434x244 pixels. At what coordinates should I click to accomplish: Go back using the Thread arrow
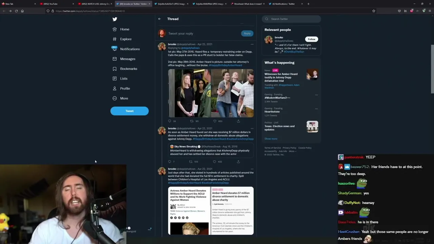pos(159,19)
